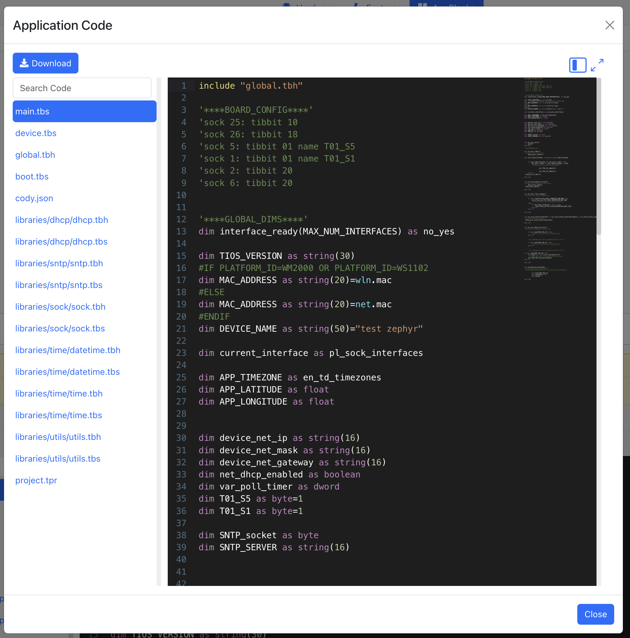Image resolution: width=630 pixels, height=638 pixels.
Task: Click the code editor vertical scrollbar
Action: pyautogui.click(x=599, y=157)
